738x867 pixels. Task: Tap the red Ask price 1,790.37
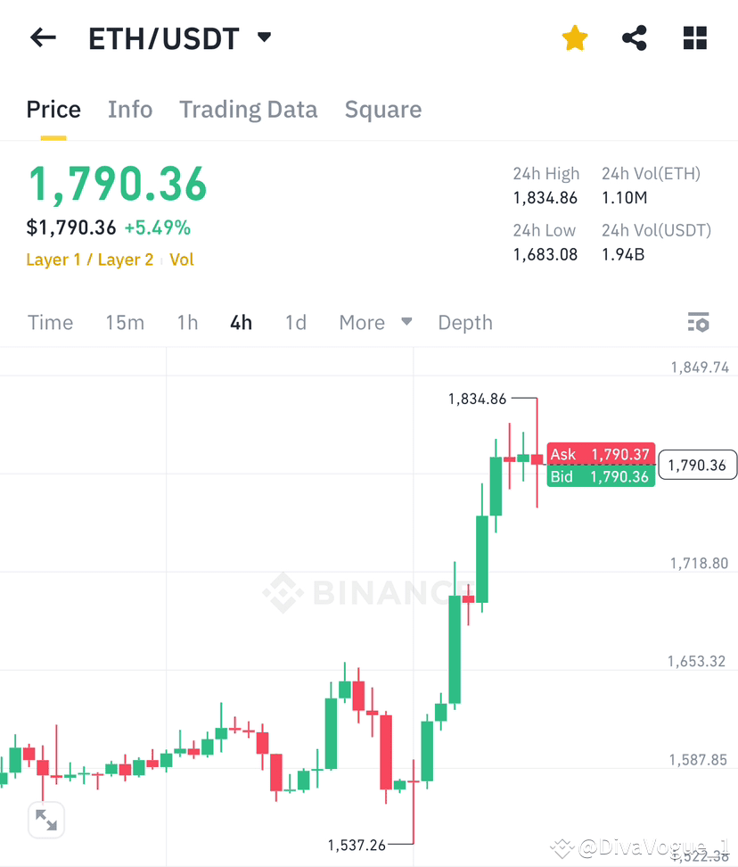coord(601,454)
